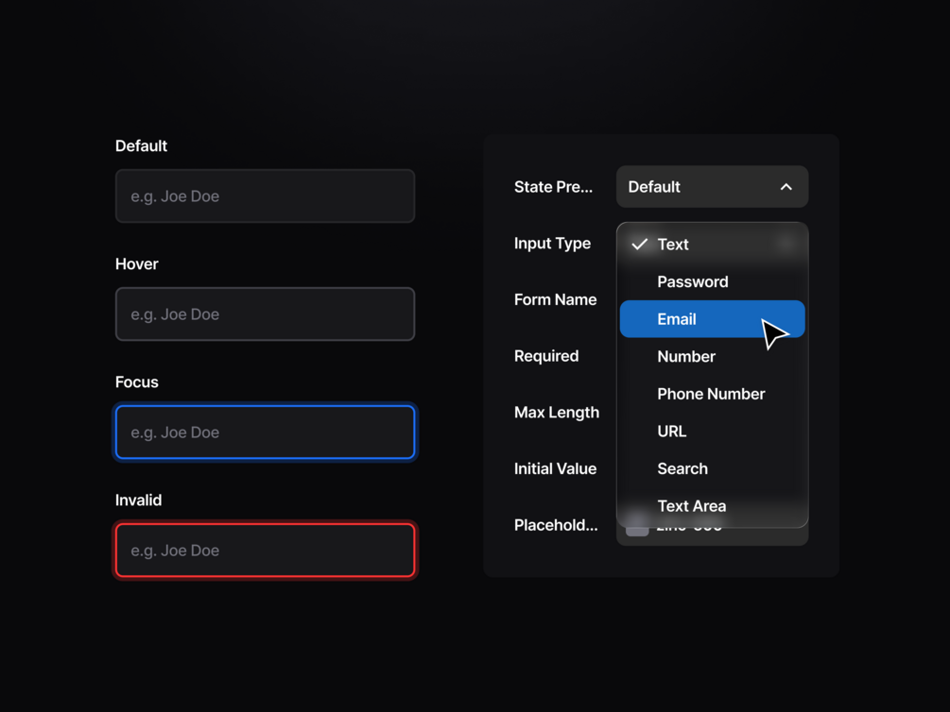Open the State Preset Default dropdown
Image resolution: width=950 pixels, height=712 pixels.
tap(711, 187)
